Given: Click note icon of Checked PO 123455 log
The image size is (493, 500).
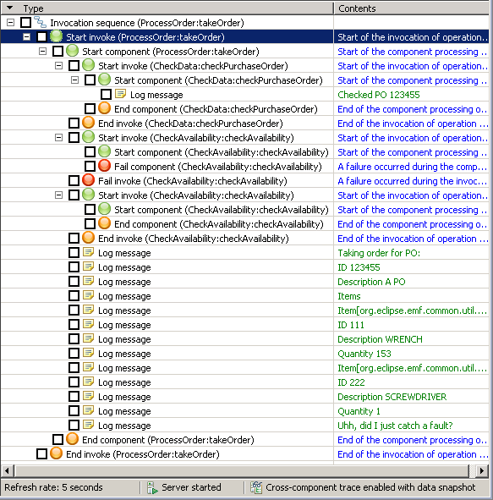Looking at the screenshot, I should pyautogui.click(x=121, y=94).
